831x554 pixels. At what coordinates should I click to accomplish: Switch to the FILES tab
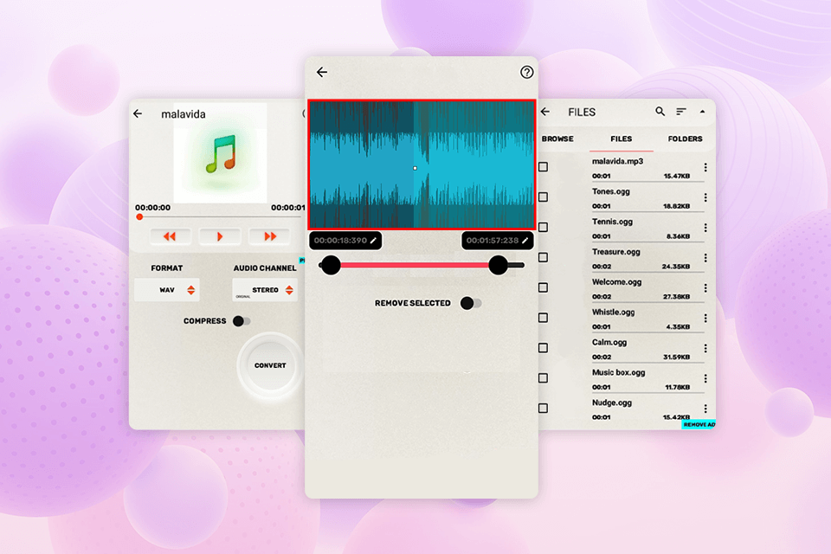click(622, 138)
